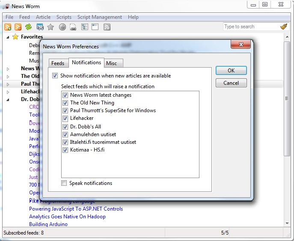Confirm preferences with OK button
Screen dimensions: 294x241
(x=231, y=71)
